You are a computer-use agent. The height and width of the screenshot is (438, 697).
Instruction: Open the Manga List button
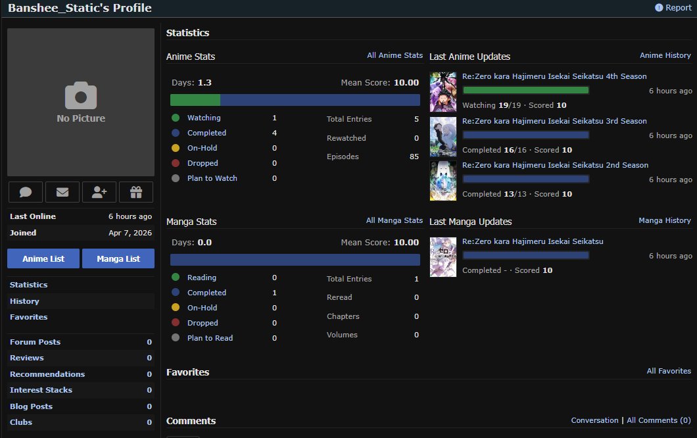(x=118, y=258)
